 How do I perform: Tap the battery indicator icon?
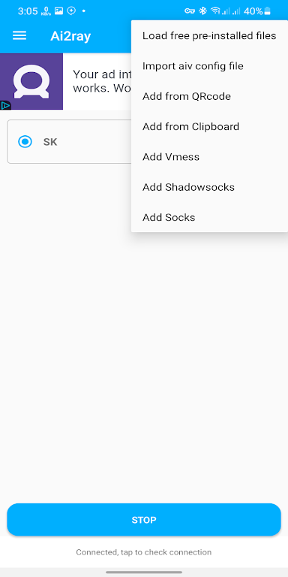point(268,11)
